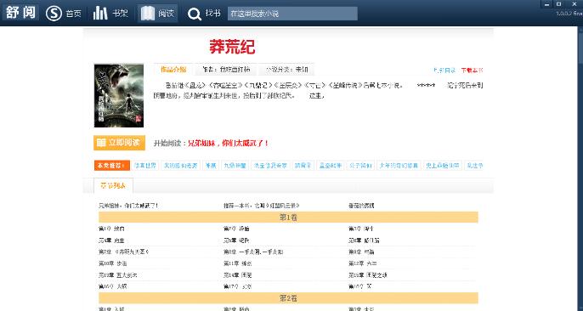This screenshot has height=311, width=583.
Task: Click the 找书 magnifier search icon
Action: (x=194, y=14)
